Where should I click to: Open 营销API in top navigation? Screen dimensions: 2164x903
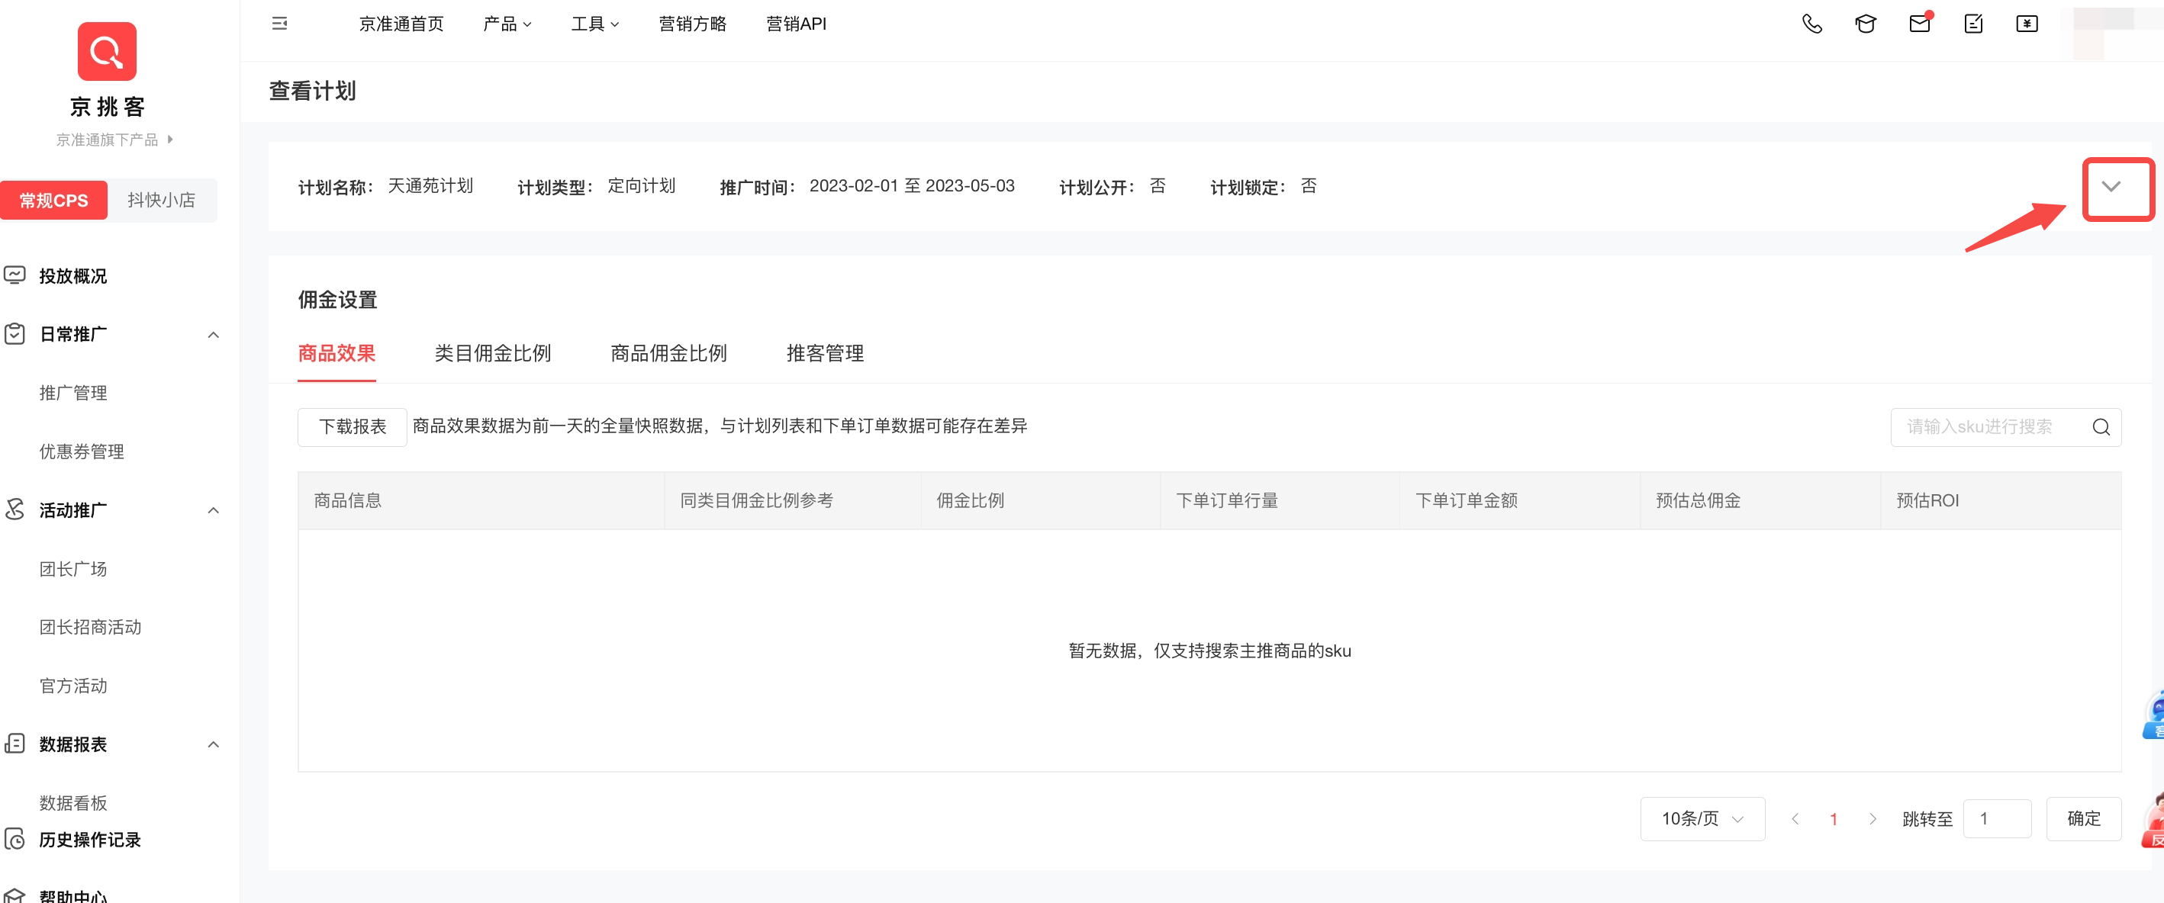pyautogui.click(x=796, y=24)
